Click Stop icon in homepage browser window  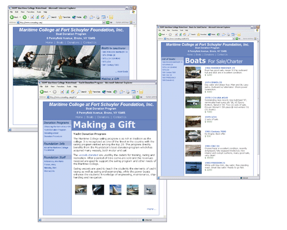point(32,17)
